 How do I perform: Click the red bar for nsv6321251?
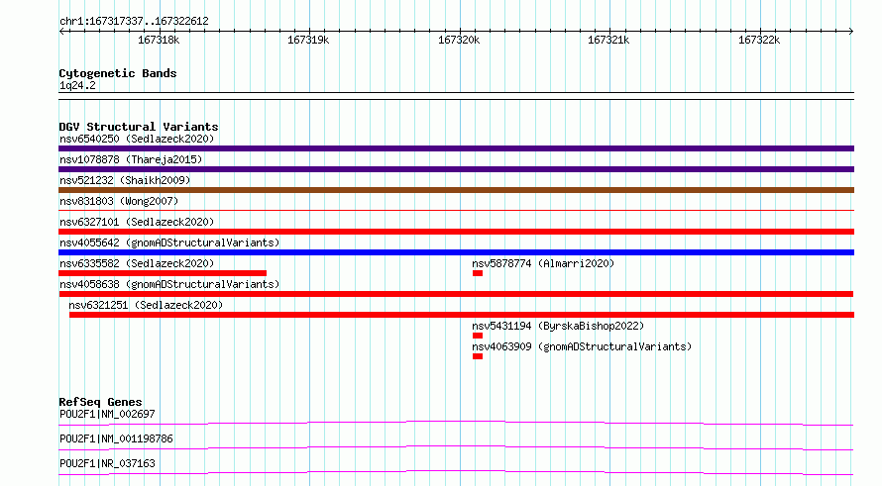[x=462, y=315]
